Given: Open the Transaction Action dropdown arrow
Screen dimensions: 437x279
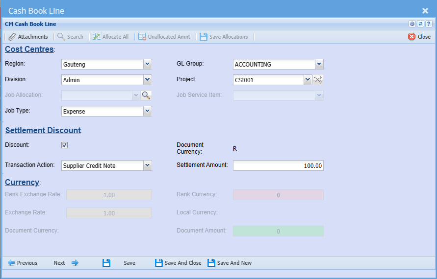Looking at the screenshot, I should coord(148,165).
